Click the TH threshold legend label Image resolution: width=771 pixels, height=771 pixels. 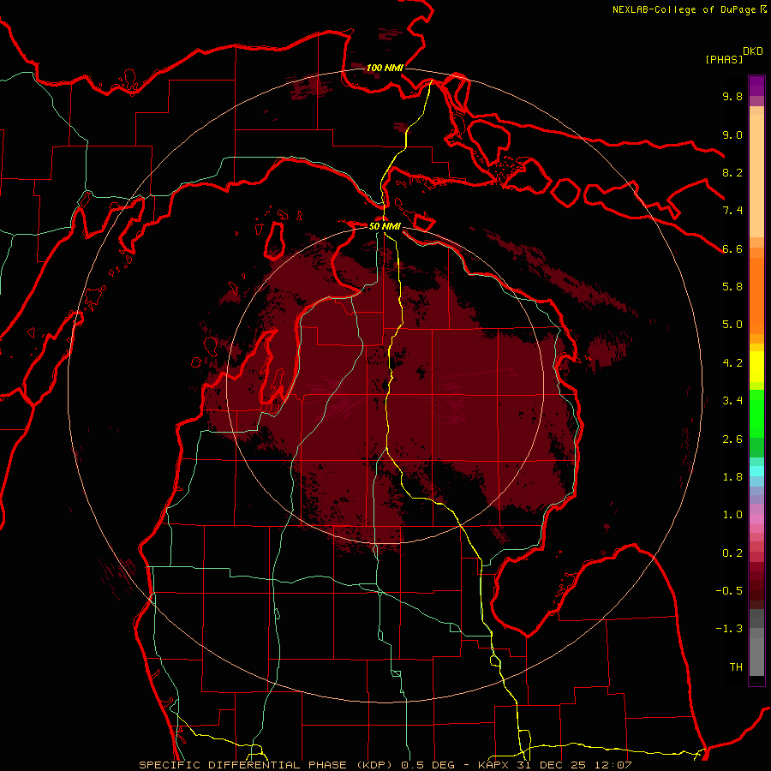tap(736, 667)
